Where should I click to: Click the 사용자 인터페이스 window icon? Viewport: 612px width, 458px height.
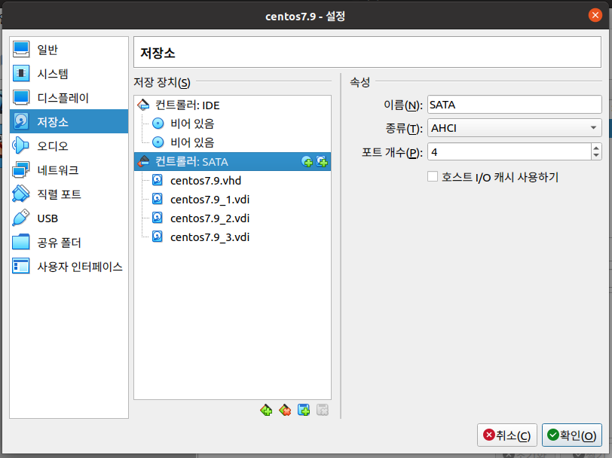(20, 266)
